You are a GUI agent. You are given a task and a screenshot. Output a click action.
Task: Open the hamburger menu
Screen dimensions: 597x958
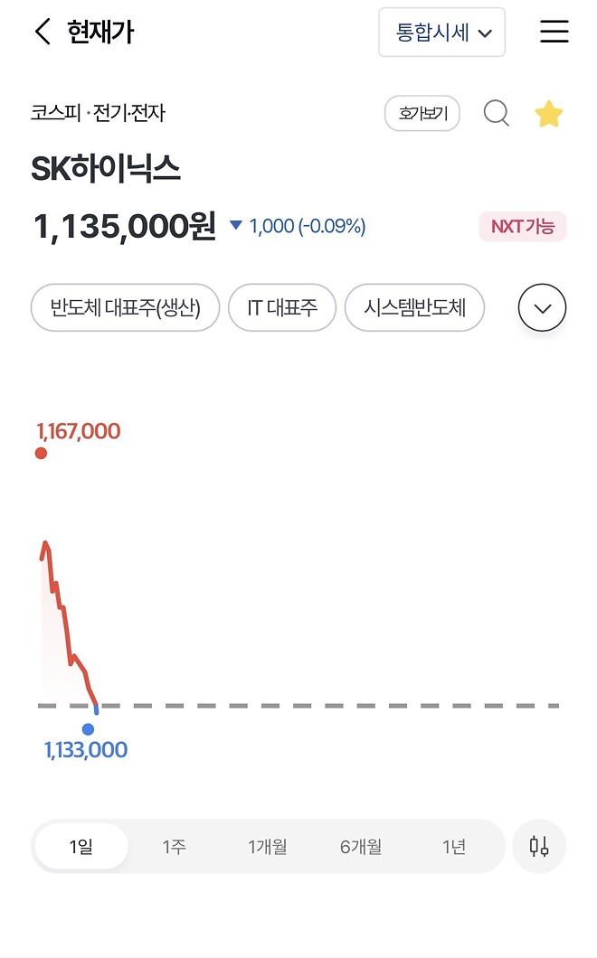(554, 32)
